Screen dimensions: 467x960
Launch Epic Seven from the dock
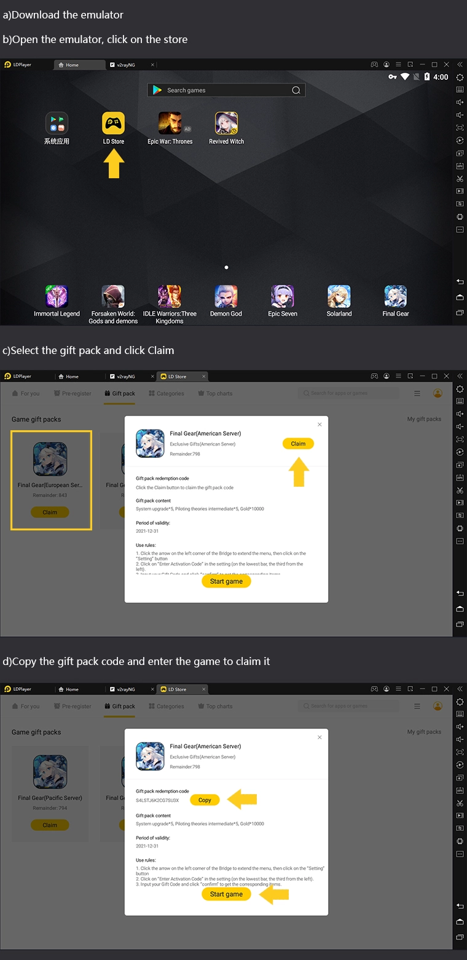pos(283,296)
